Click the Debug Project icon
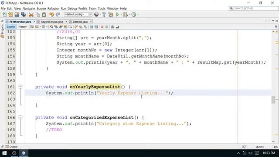This screenshot has width=279, height=157. 125,14
